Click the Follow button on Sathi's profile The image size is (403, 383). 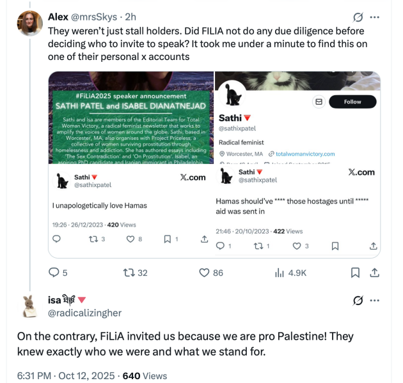pyautogui.click(x=352, y=101)
